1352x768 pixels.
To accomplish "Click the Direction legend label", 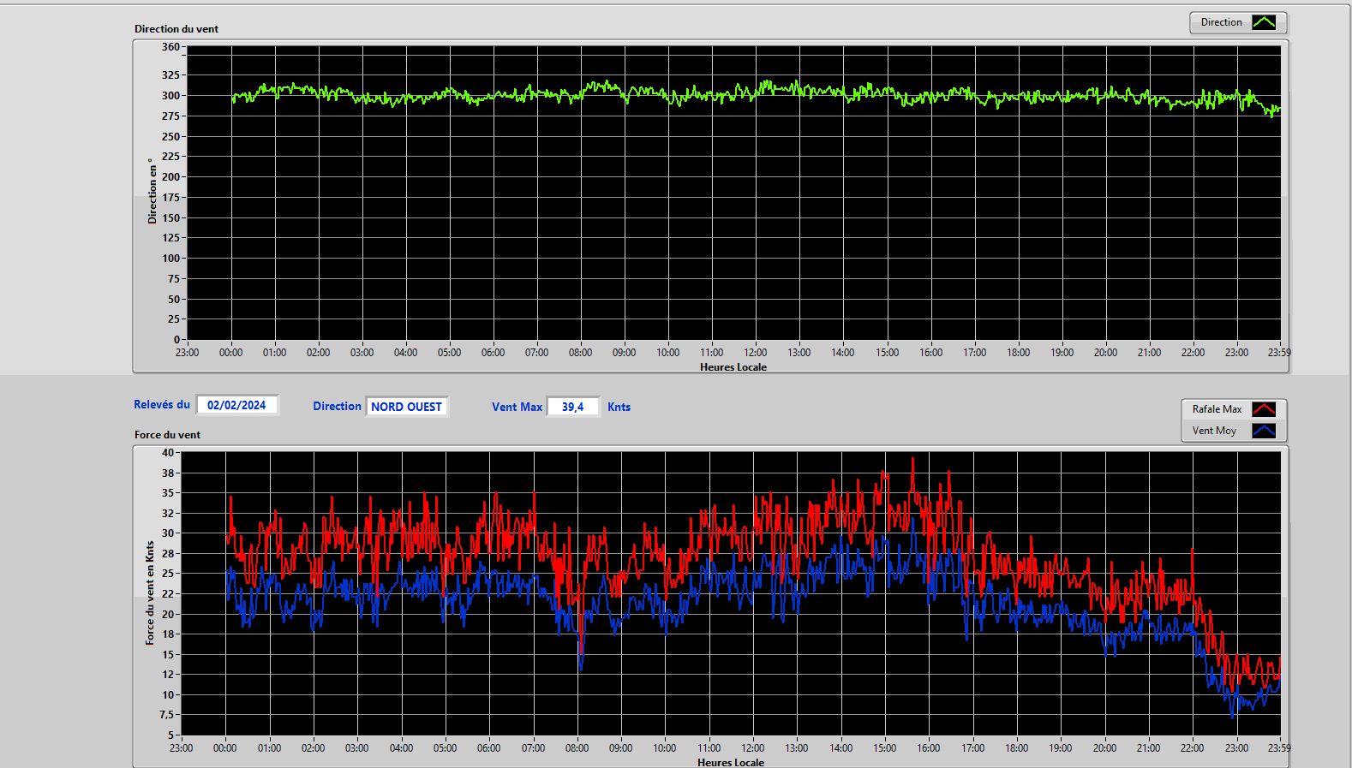I will point(1221,22).
